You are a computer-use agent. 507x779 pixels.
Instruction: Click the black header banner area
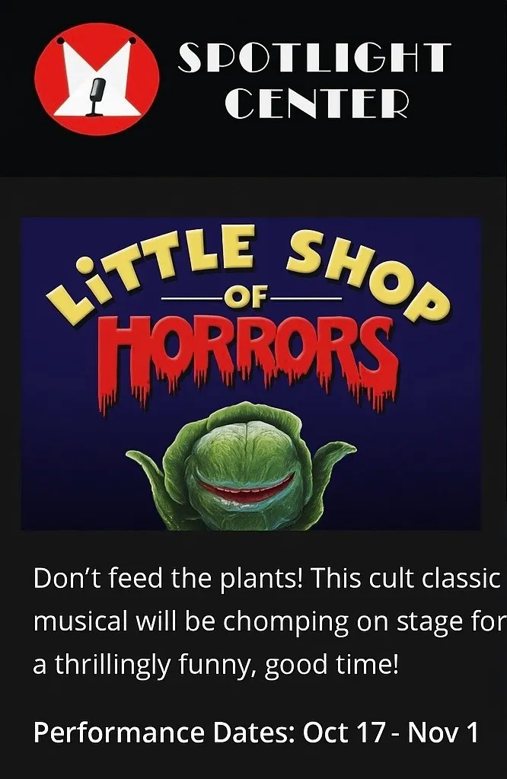click(x=253, y=88)
